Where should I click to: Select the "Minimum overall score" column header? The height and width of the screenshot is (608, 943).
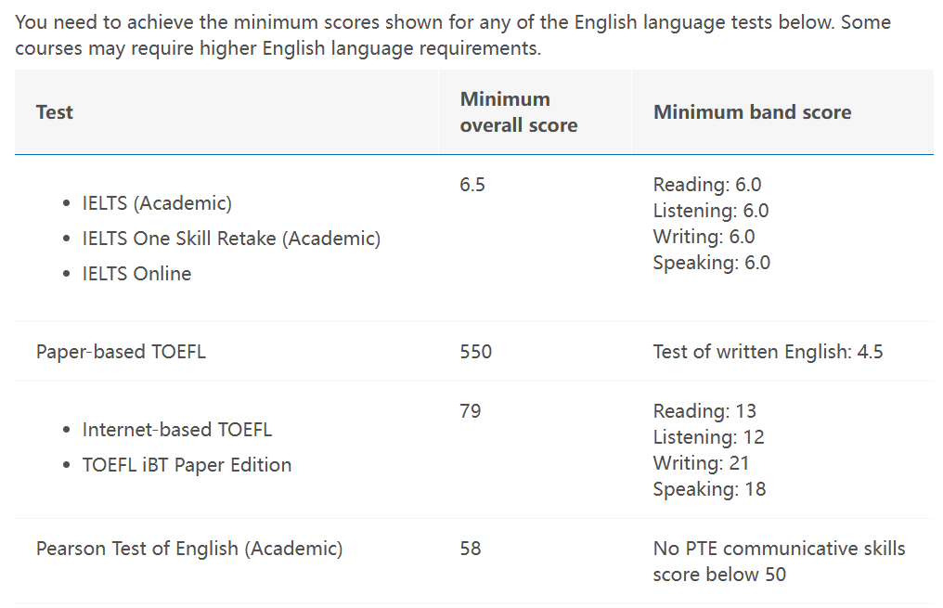518,112
